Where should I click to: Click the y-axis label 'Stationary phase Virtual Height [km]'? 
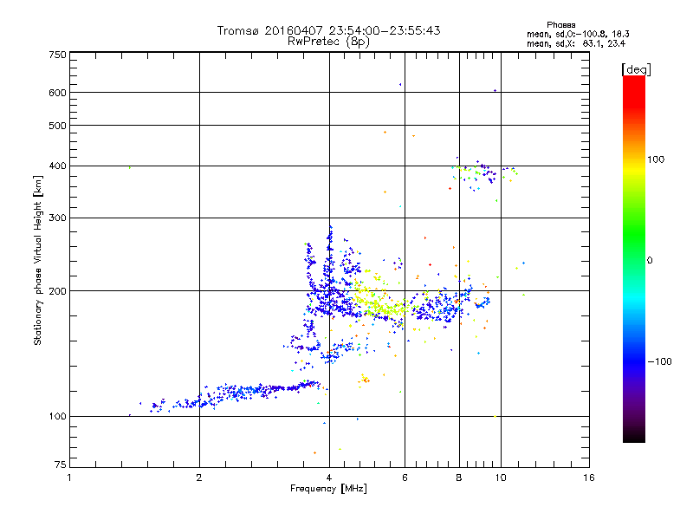[x=37, y=260]
